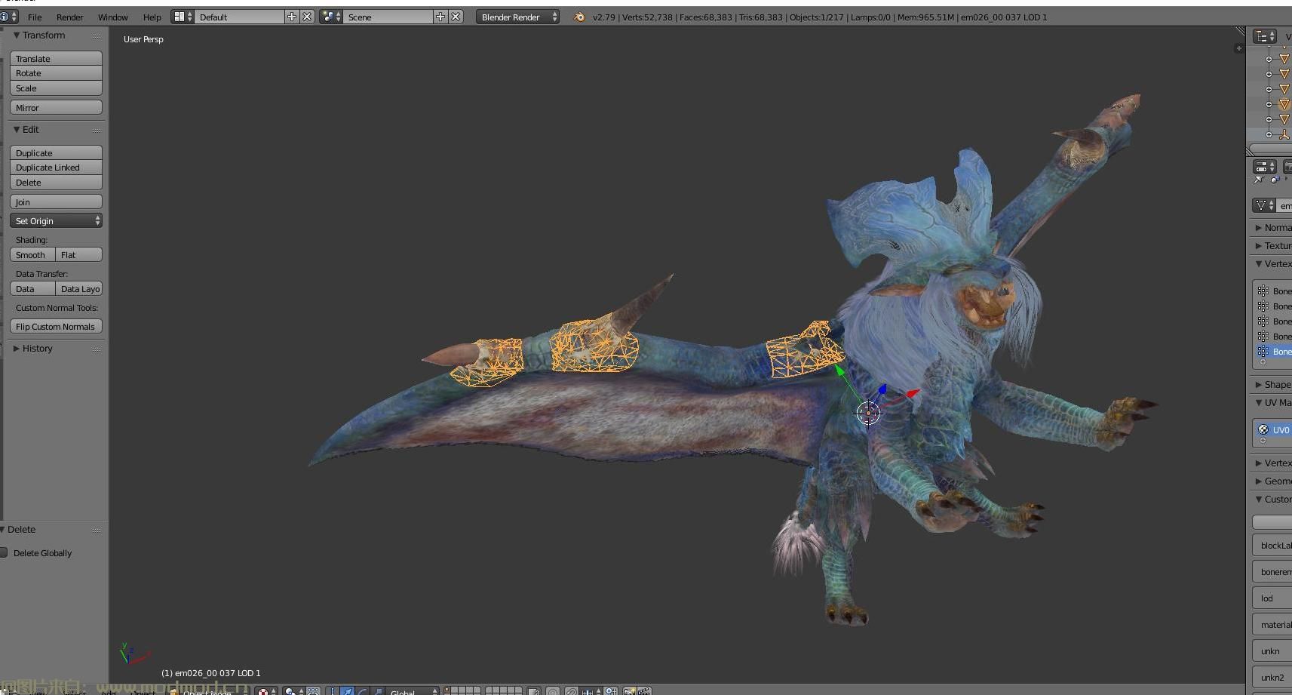
Task: Open the Window menu
Action: pyautogui.click(x=112, y=17)
